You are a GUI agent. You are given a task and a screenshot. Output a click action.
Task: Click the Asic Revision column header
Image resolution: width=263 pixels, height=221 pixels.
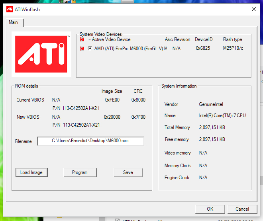(x=177, y=39)
